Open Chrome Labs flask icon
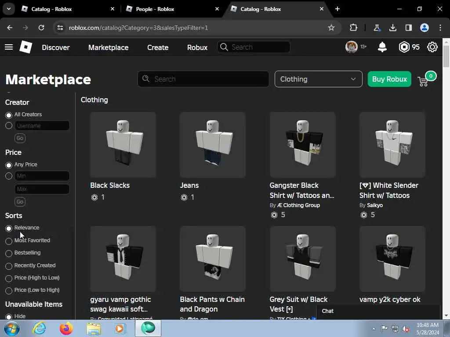This screenshot has width=450, height=337. [x=377, y=28]
